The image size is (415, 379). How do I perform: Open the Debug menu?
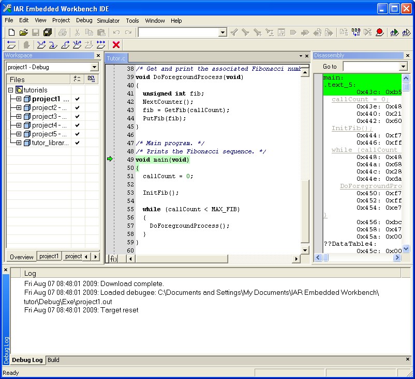point(84,20)
